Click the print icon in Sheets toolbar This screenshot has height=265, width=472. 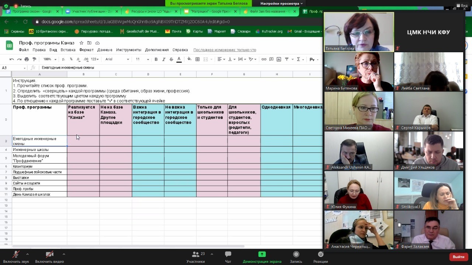click(x=27, y=59)
